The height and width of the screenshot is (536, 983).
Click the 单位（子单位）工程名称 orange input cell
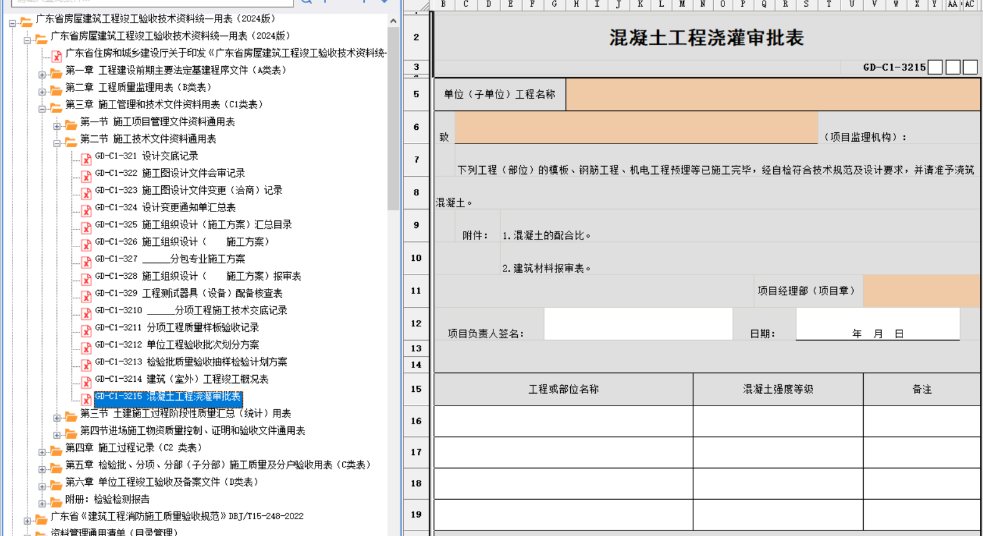773,94
